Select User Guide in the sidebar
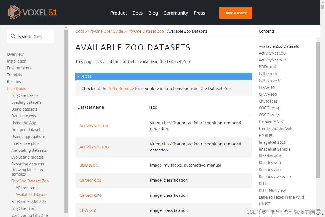 click(17, 88)
